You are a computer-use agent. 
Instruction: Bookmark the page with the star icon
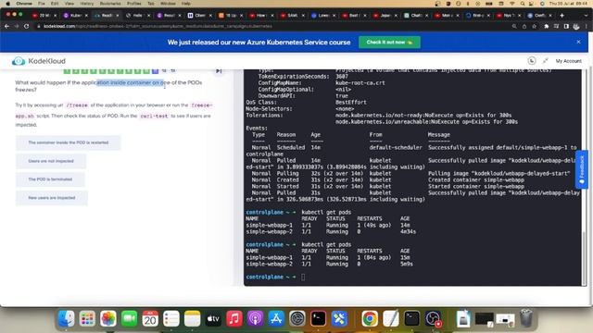(535, 27)
